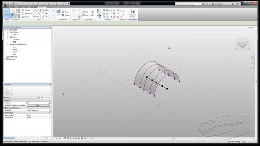Open the Properties help link
The width and height of the screenshot is (260, 146).
pyautogui.click(x=9, y=138)
